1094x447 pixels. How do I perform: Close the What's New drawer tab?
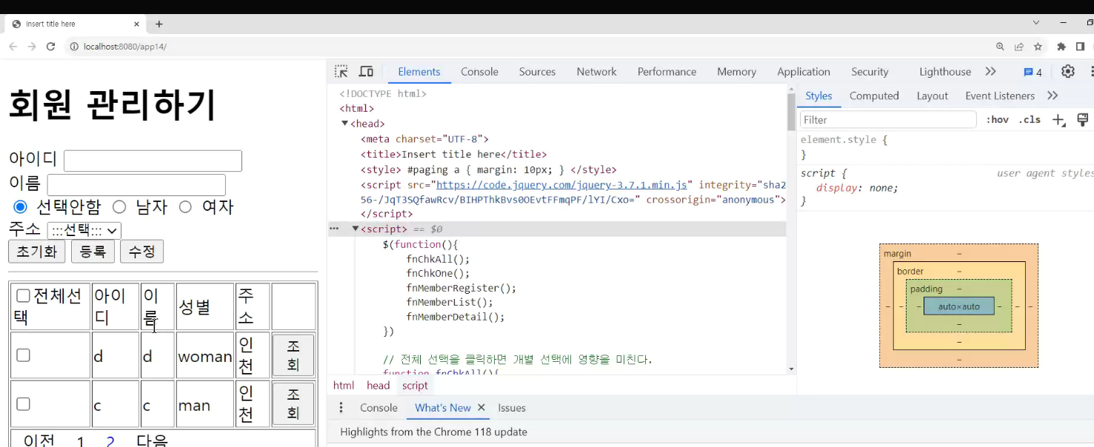(x=481, y=408)
